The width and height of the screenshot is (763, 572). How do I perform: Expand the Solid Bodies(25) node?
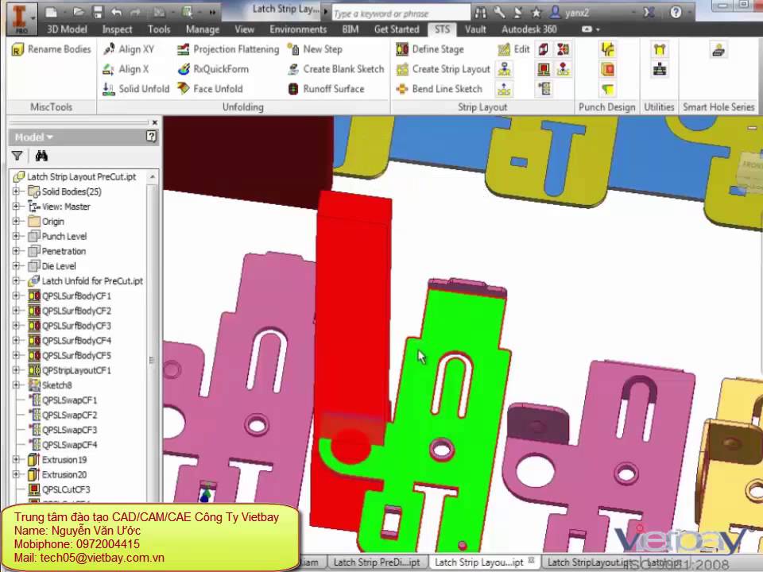16,191
